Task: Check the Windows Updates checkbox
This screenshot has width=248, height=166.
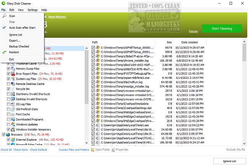Action: coord(8,124)
